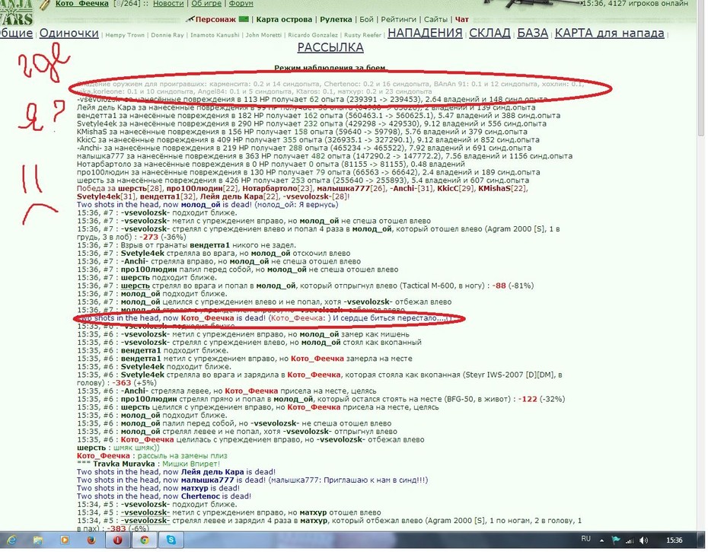
Task: Click the bullet icon beside Кото_Феечка
Action: (x=45, y=4)
